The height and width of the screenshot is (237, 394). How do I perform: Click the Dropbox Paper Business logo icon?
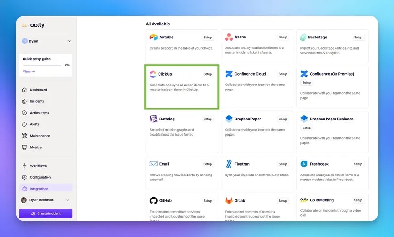304,119
